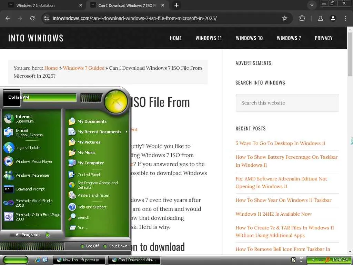Screen dimensions: 353x265
Task: Reload the current page
Action: coord(32,18)
